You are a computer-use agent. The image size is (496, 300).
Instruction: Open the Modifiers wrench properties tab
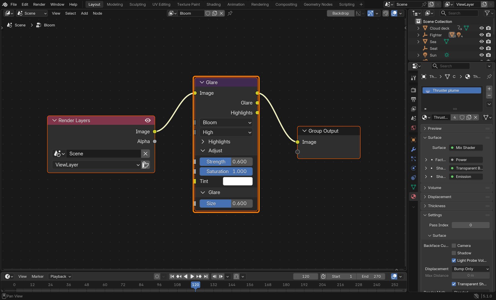[x=413, y=149]
